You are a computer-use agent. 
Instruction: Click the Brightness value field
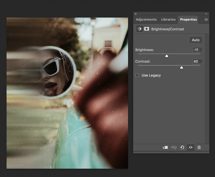coord(197,50)
